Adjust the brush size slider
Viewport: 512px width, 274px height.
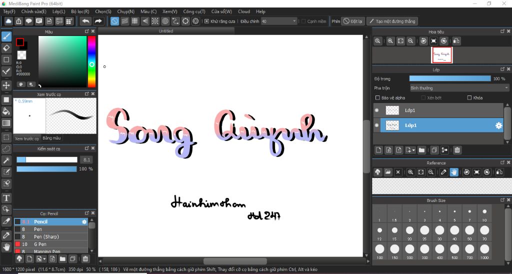[x=47, y=159]
